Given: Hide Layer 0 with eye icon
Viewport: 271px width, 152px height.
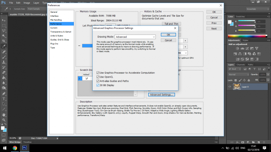Looking at the screenshot, I should [230, 87].
